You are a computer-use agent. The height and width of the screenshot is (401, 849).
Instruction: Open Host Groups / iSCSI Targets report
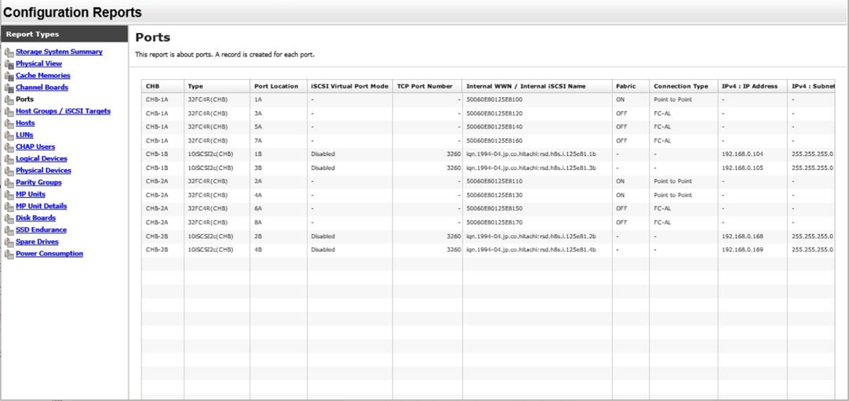pyautogui.click(x=63, y=111)
